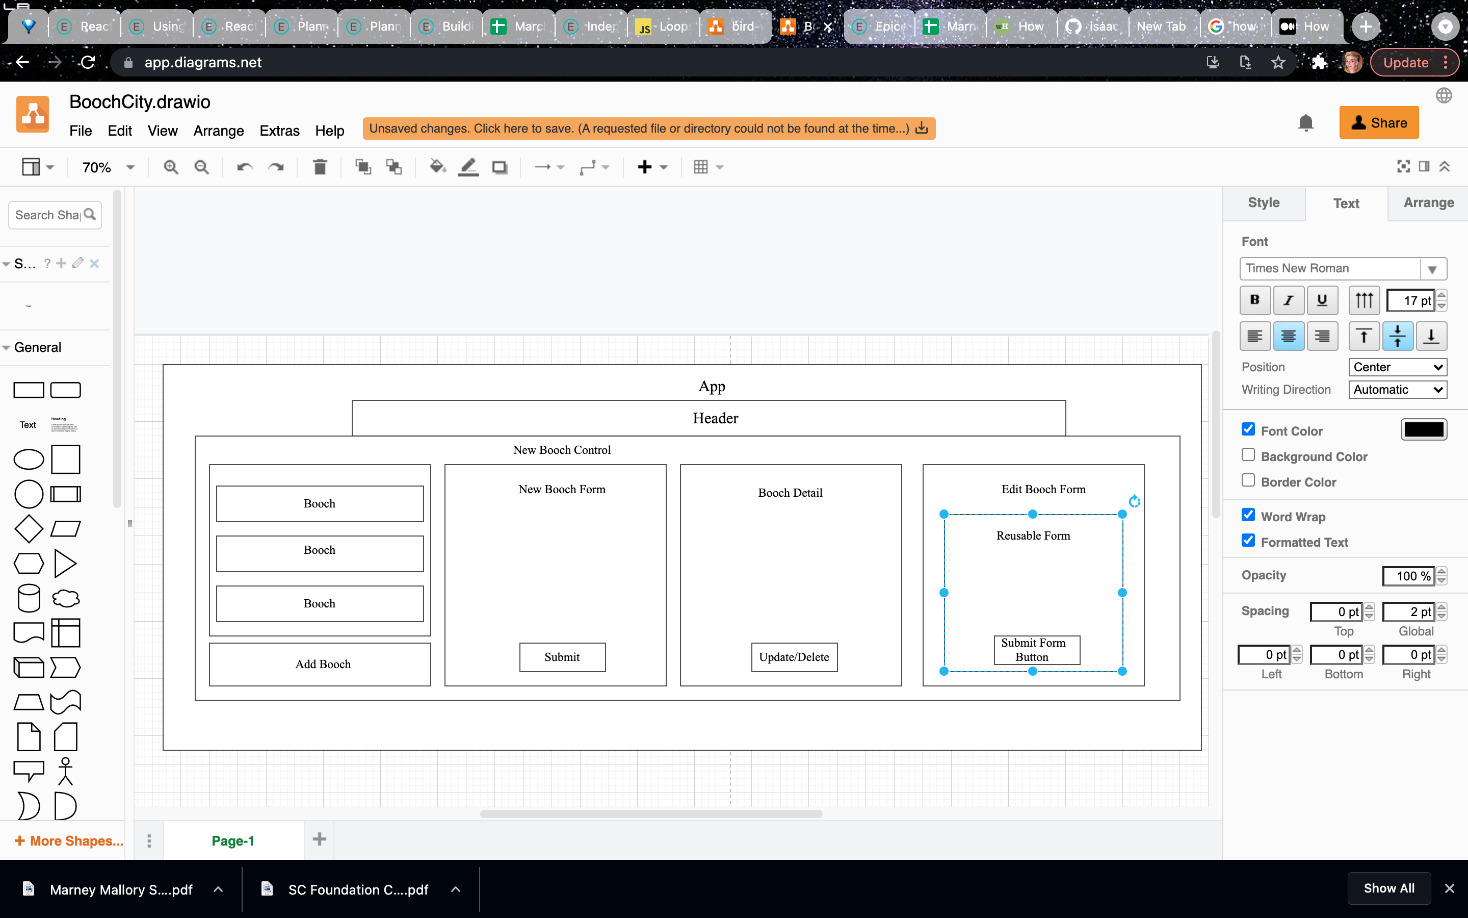Enter fullscreen with the toolbar icon
Screen dimensions: 1468x918
(x=1403, y=166)
